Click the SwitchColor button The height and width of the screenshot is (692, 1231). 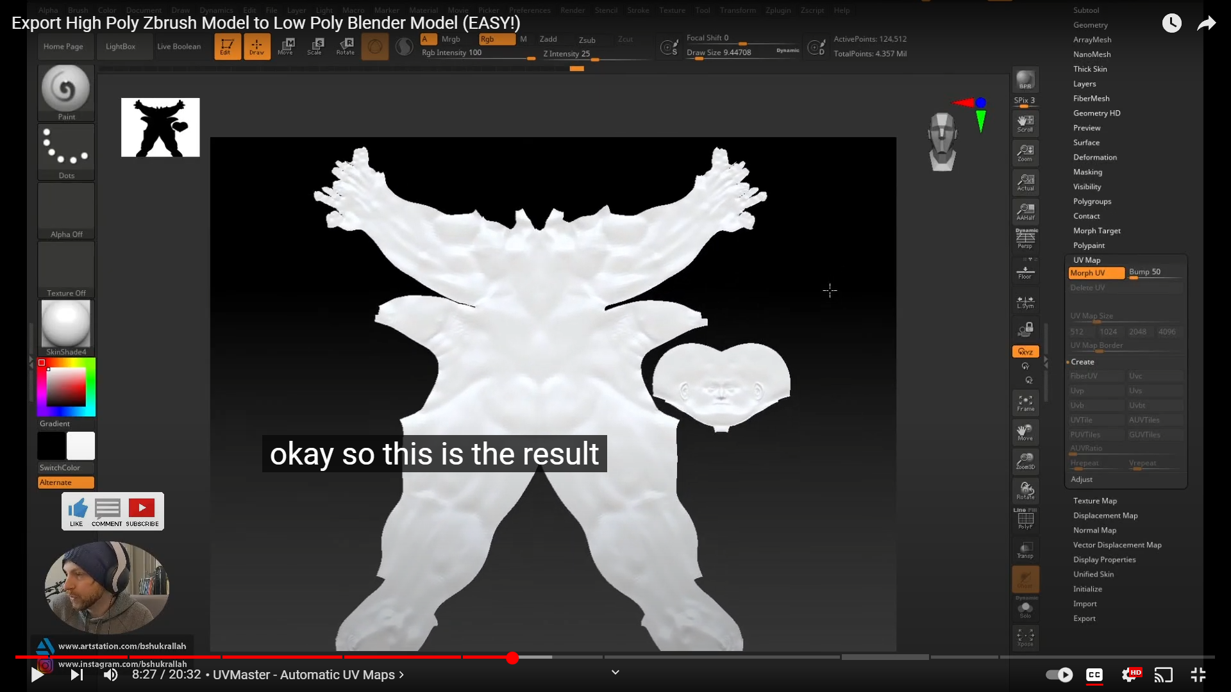(60, 468)
